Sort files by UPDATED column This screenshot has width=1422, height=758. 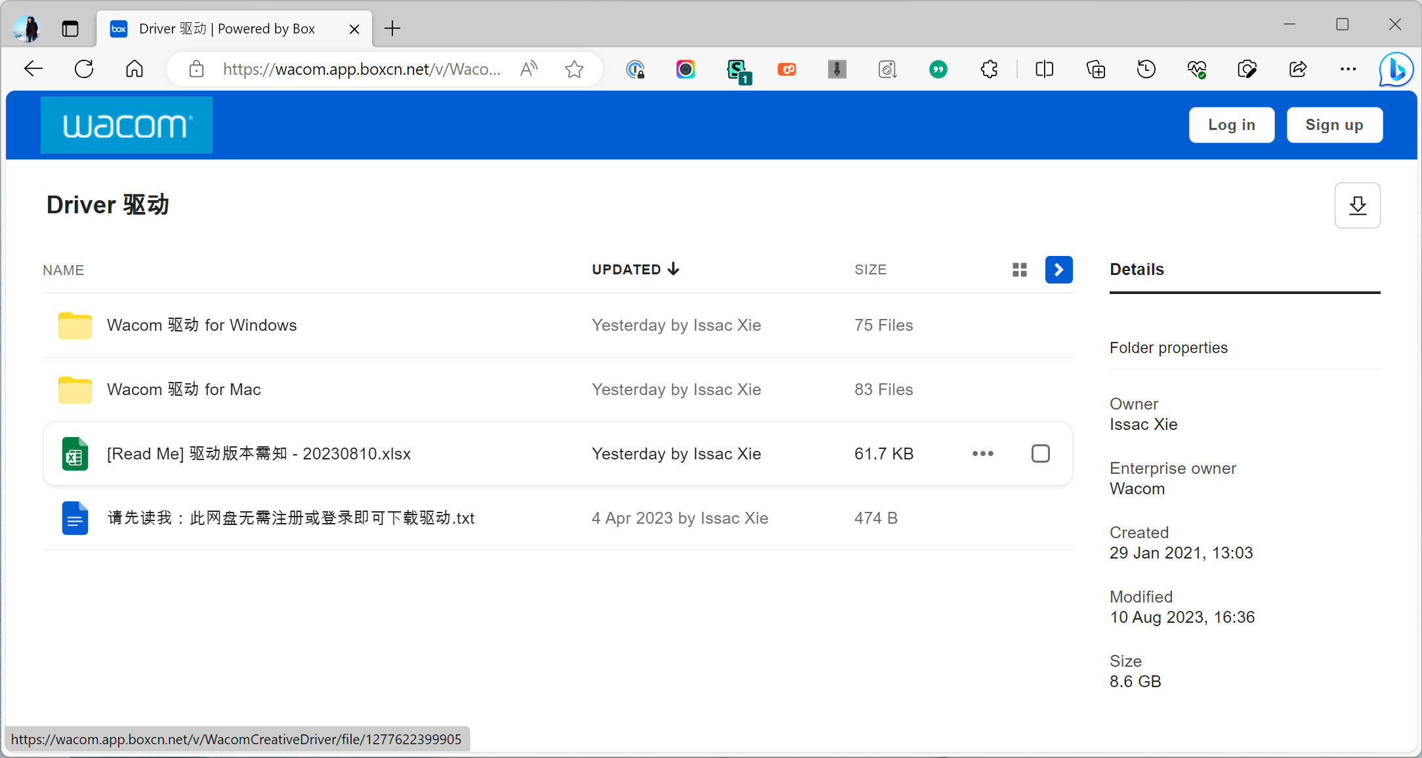635,269
